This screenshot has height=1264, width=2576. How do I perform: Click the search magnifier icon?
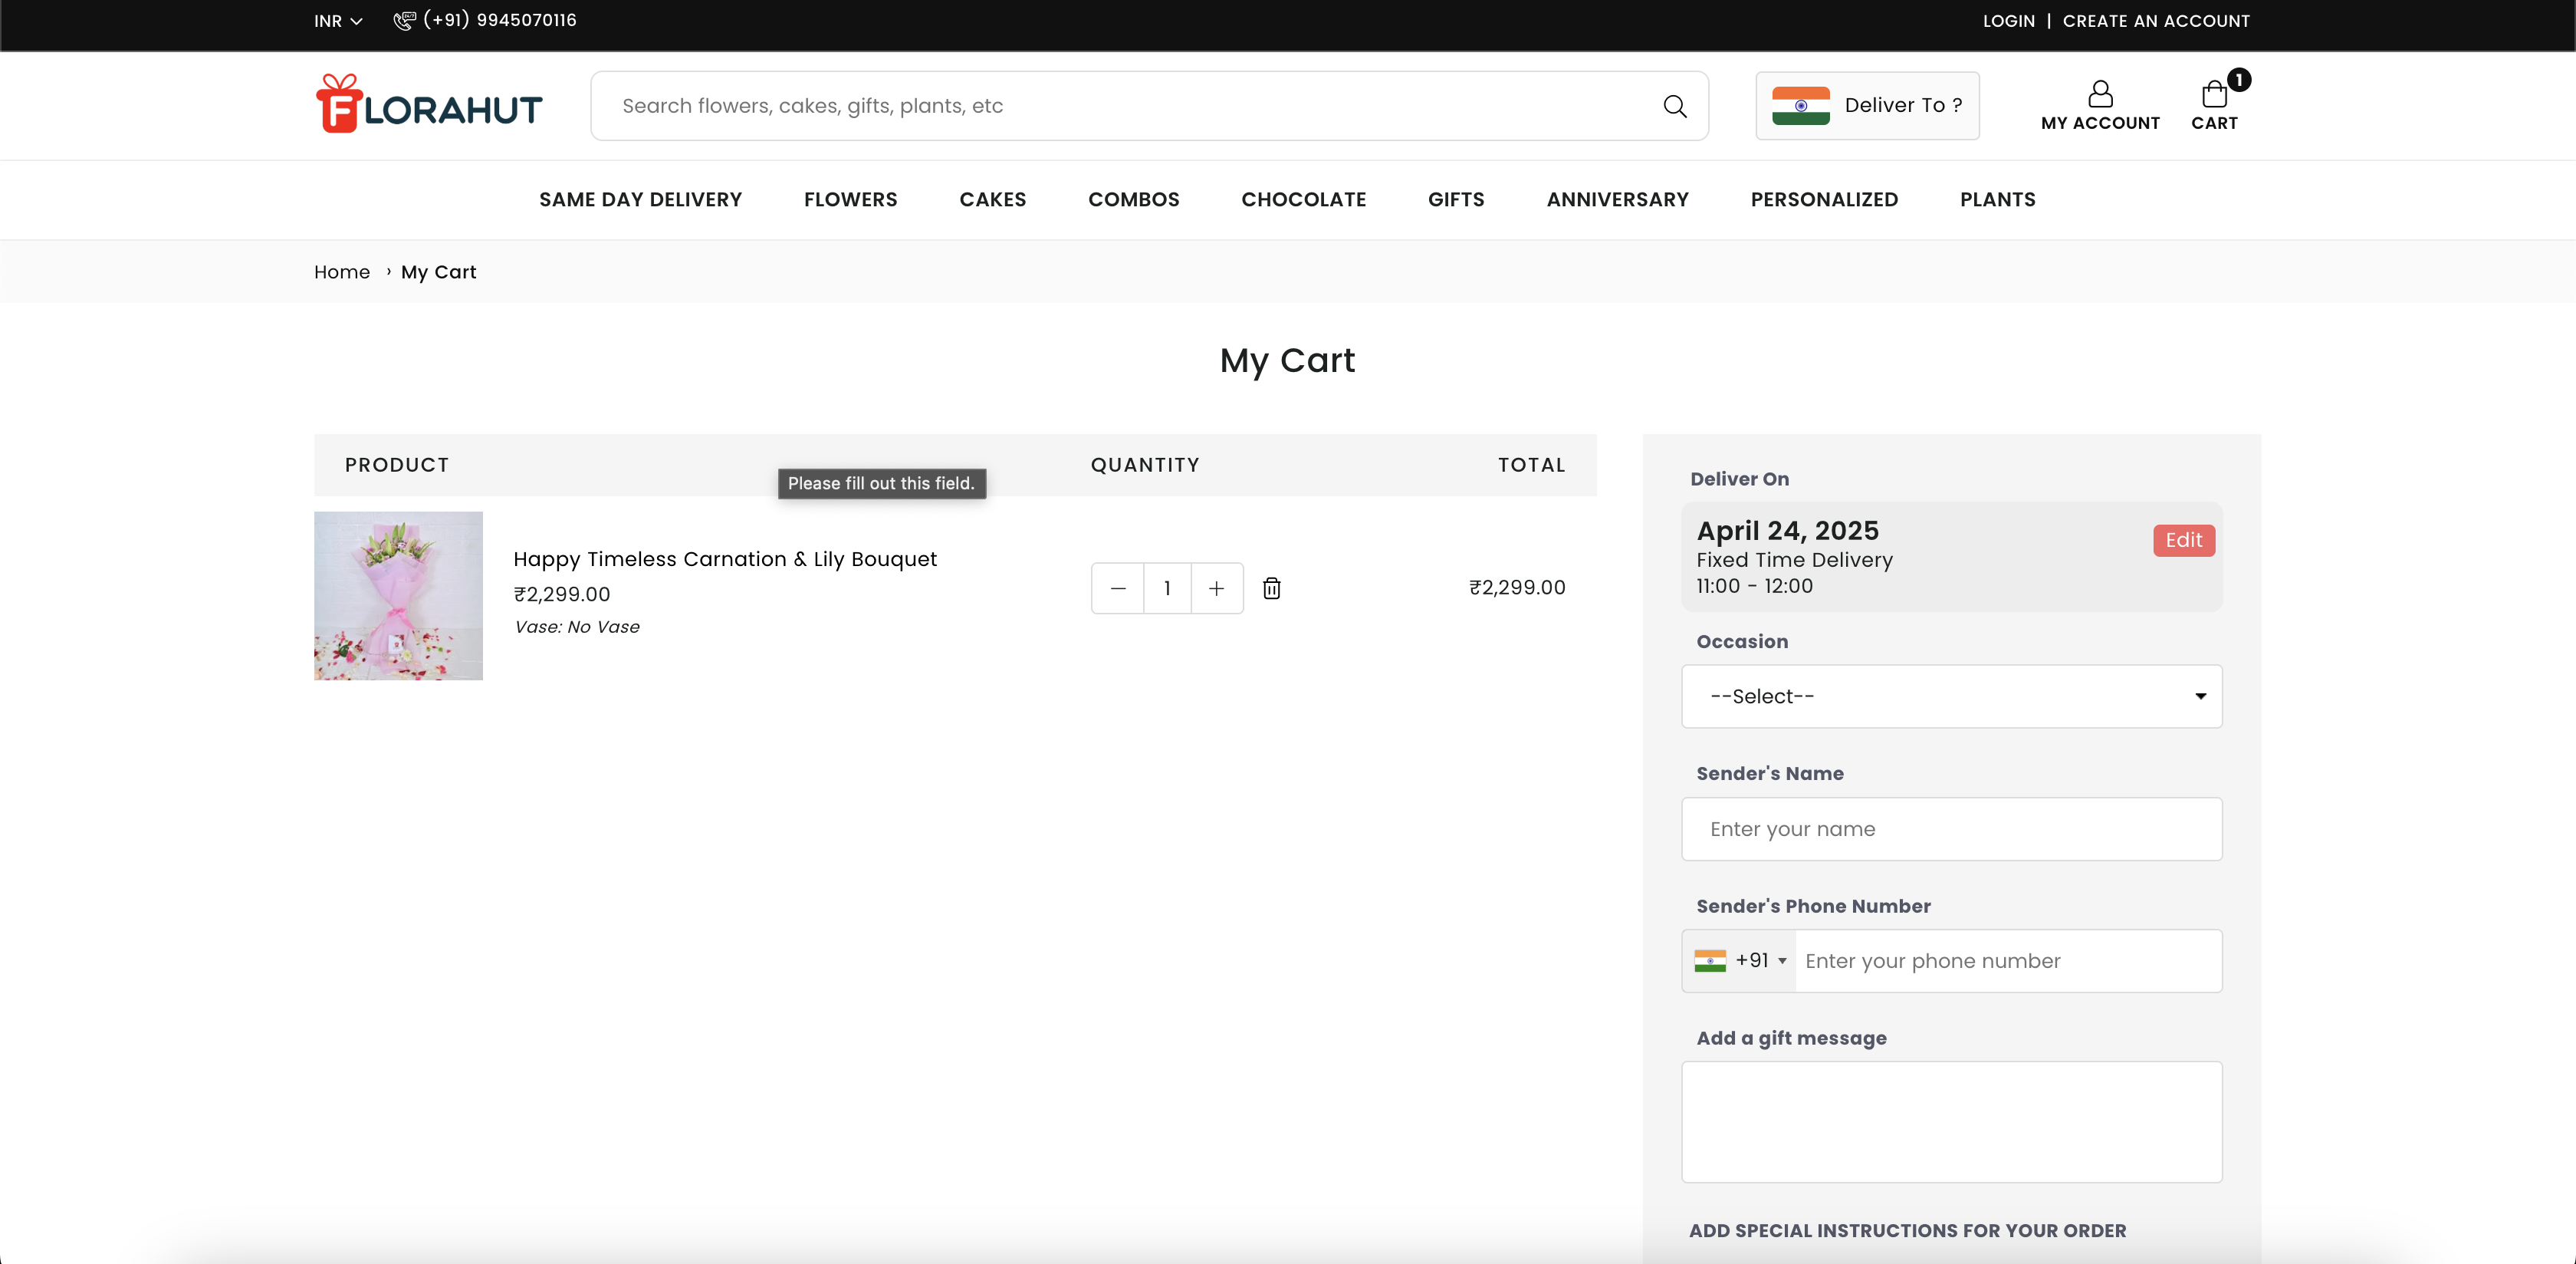coord(1675,106)
